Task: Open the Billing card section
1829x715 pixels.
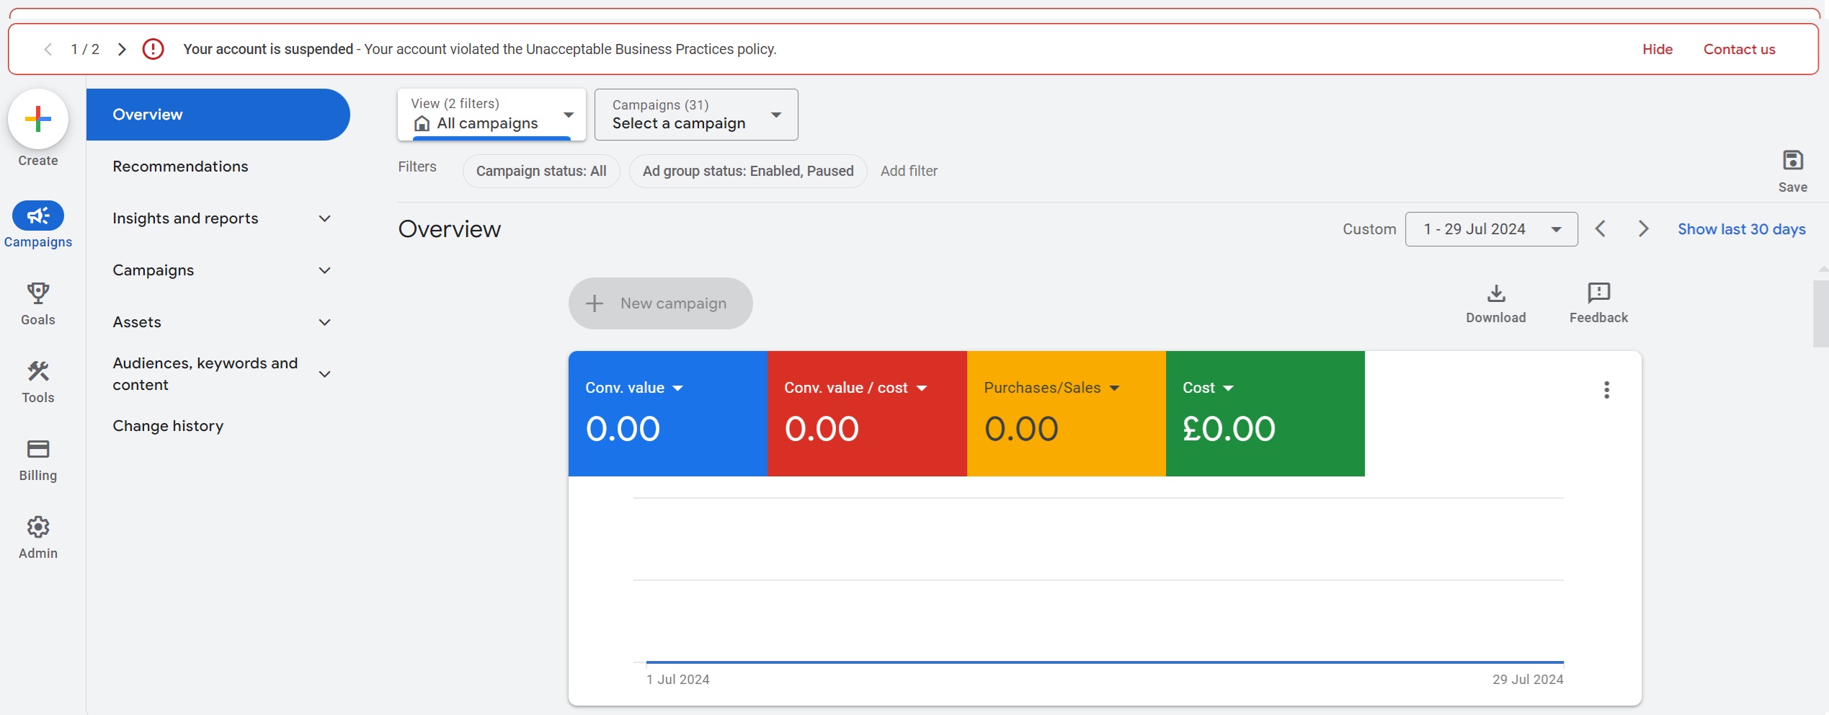Action: tap(38, 460)
